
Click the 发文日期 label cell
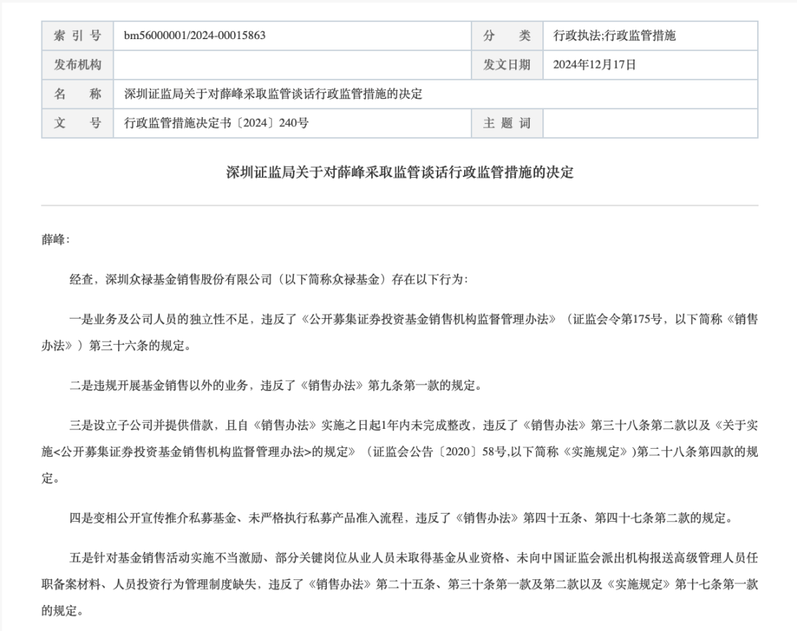point(507,64)
